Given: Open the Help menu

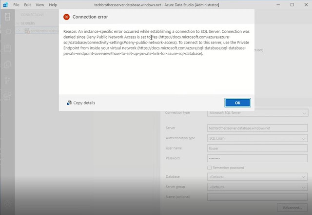Looking at the screenshot, I should point(53,5).
